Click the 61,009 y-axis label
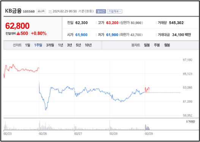 (187, 101)
